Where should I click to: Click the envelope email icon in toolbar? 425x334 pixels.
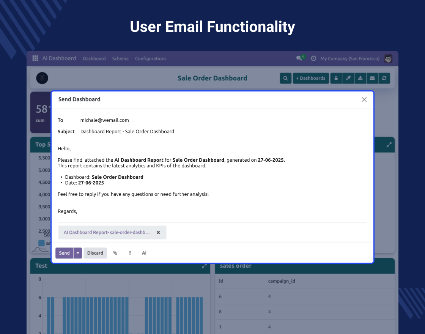[x=372, y=78]
